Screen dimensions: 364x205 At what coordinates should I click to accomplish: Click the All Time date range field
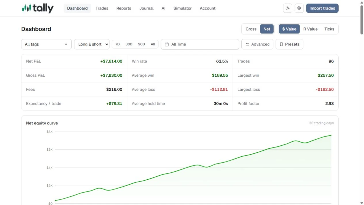click(x=200, y=44)
